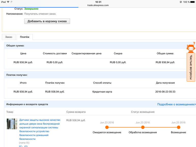Click the green 'Завершено' status text
The width and height of the screenshot is (196, 147).
coord(31,9)
